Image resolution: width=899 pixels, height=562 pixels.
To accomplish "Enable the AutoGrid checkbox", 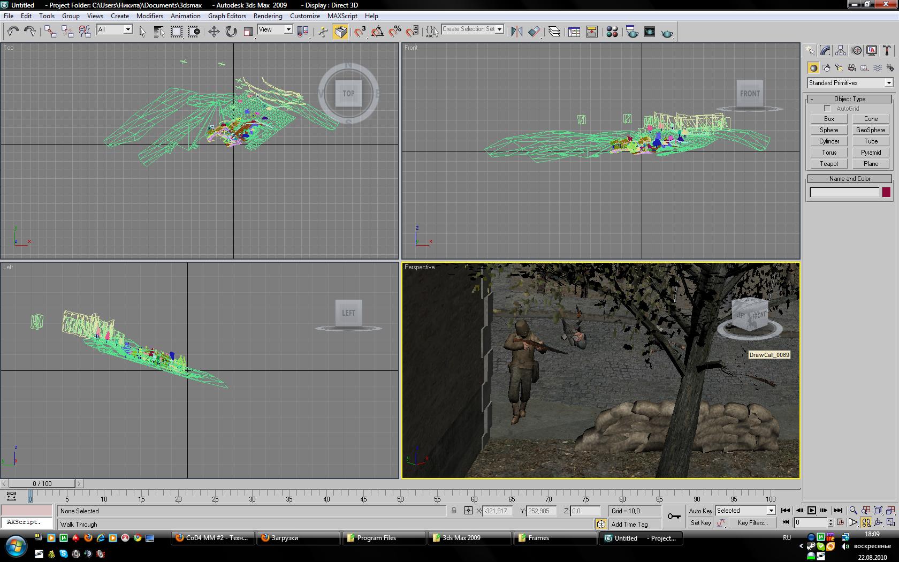I will coord(827,109).
